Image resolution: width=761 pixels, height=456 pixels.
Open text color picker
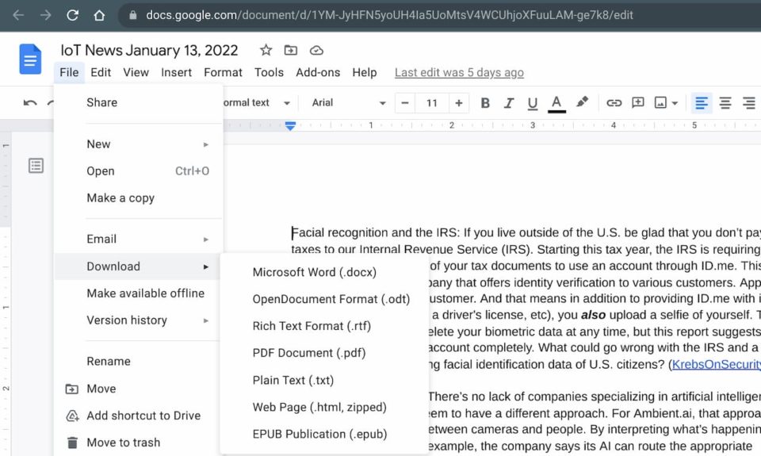click(x=556, y=103)
